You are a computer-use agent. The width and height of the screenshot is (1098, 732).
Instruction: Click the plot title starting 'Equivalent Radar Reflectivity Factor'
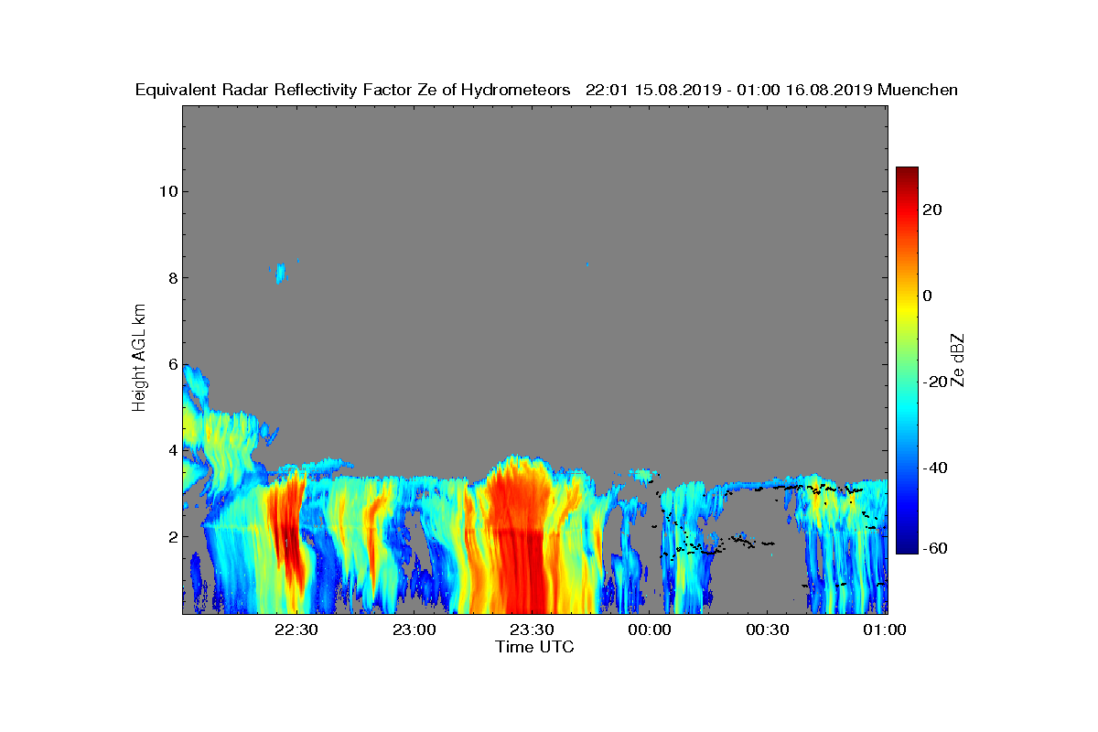coord(546,90)
